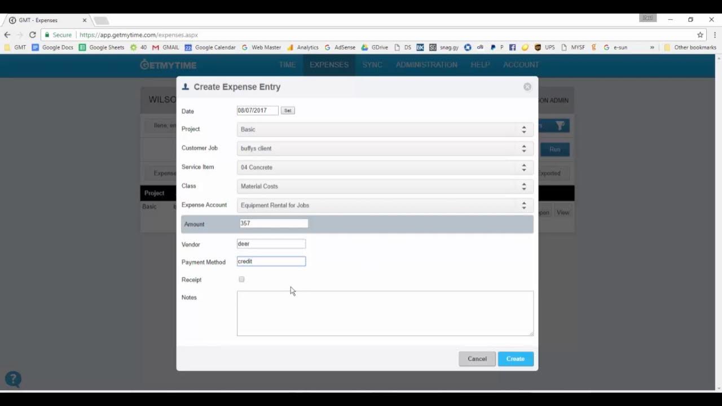Open the ACCOUNT menu
The image size is (722, 406).
point(521,65)
